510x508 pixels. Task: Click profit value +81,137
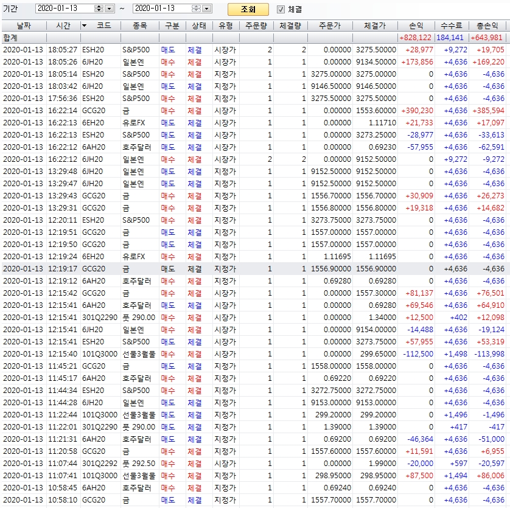tap(419, 293)
